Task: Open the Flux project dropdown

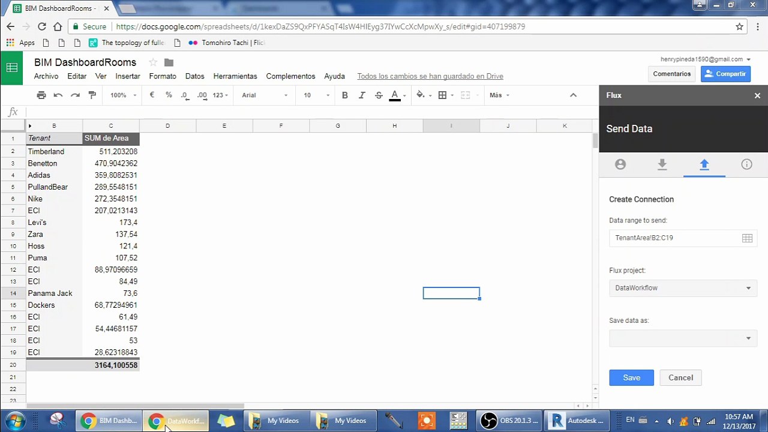Action: point(683,288)
